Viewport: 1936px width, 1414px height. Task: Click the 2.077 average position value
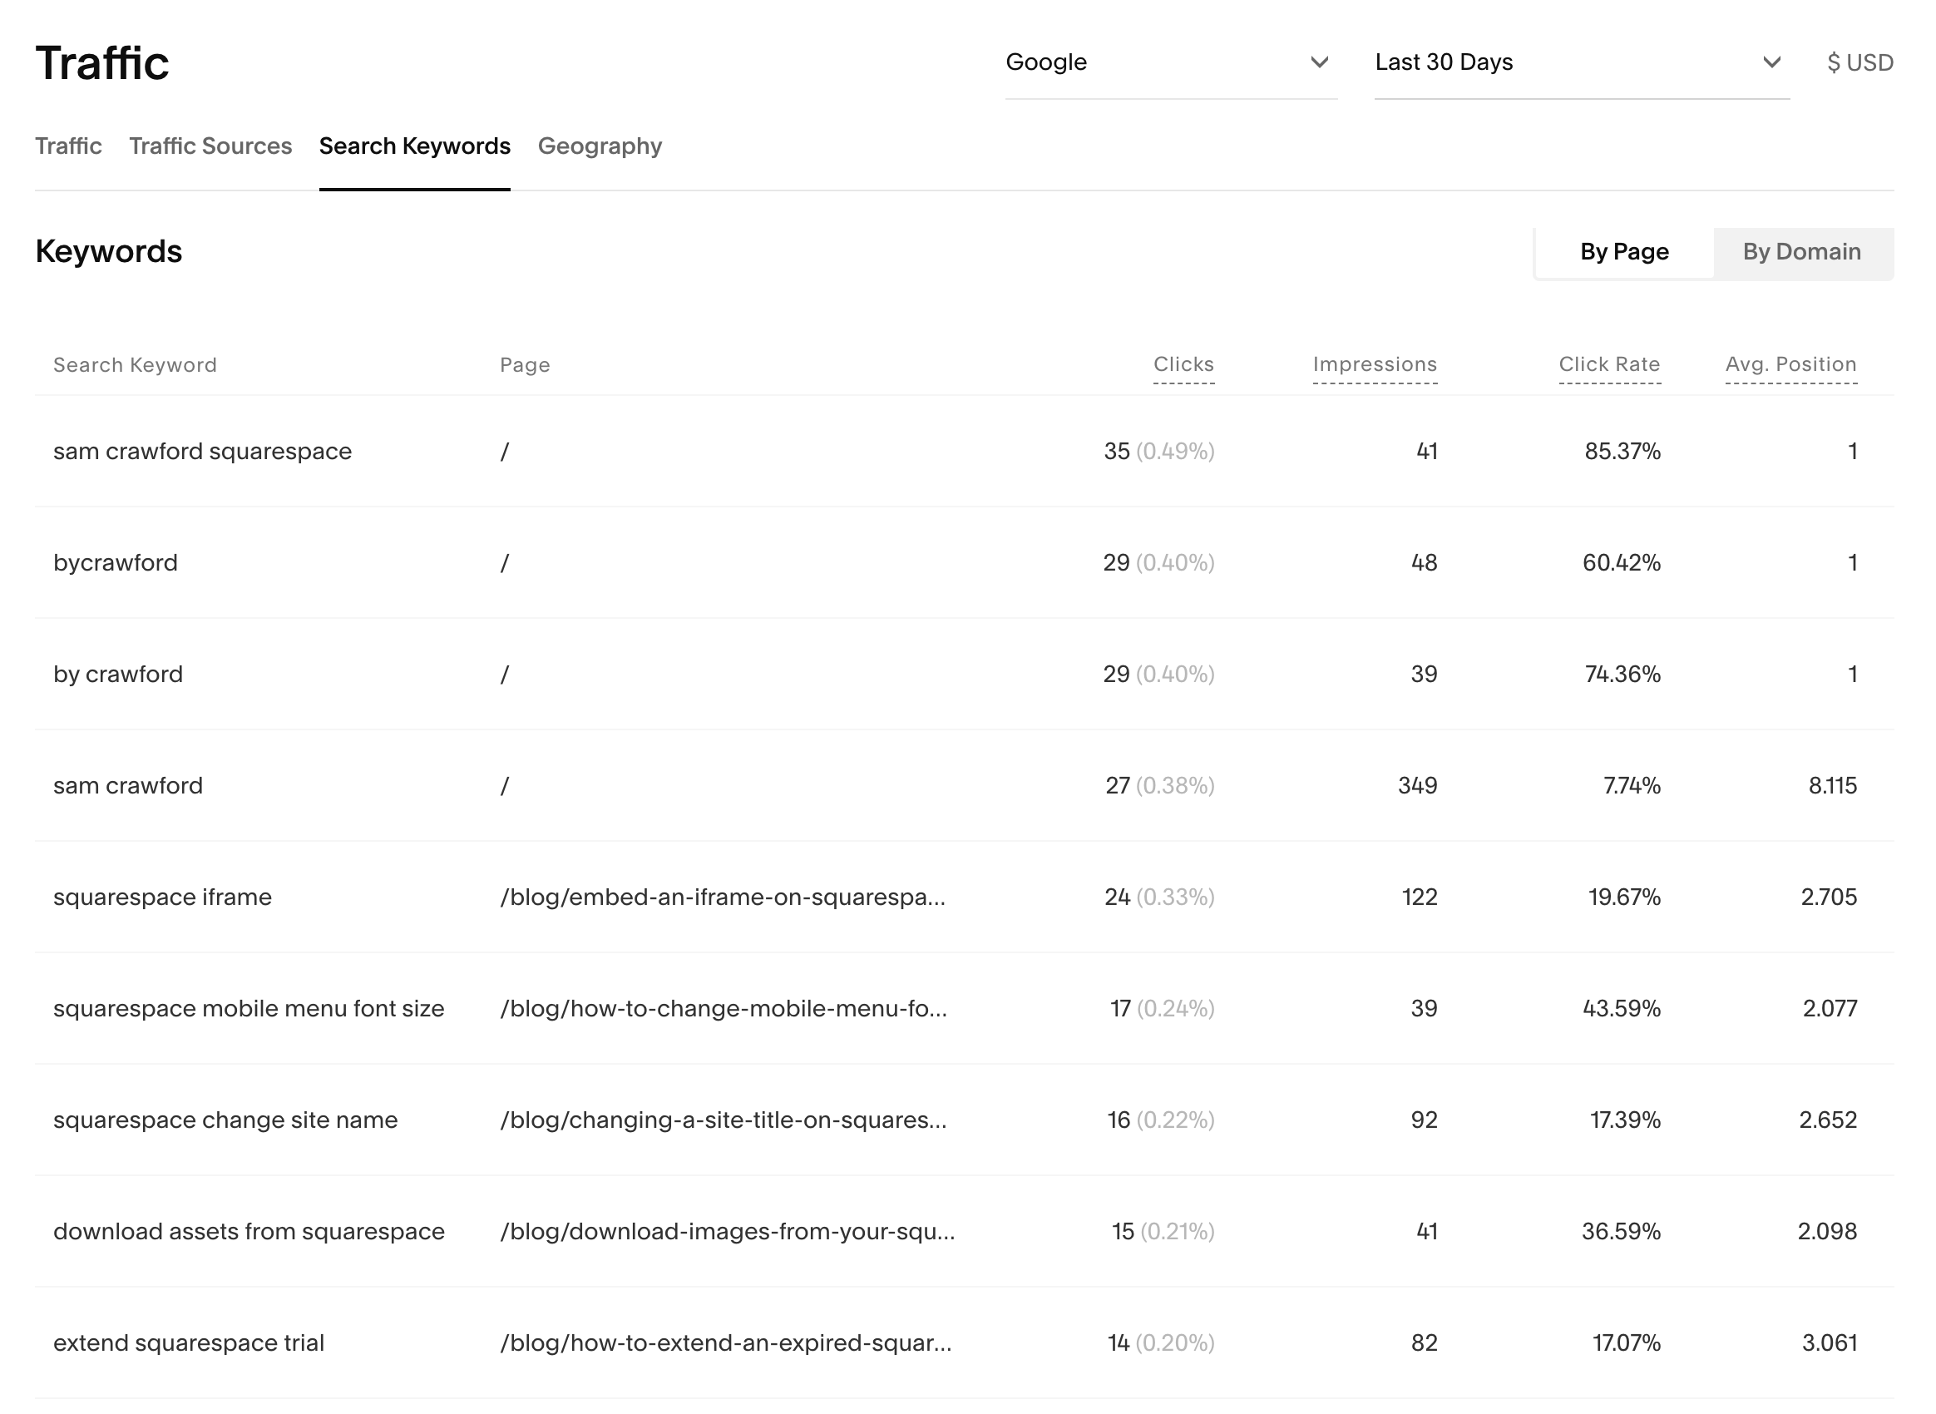point(1830,1008)
